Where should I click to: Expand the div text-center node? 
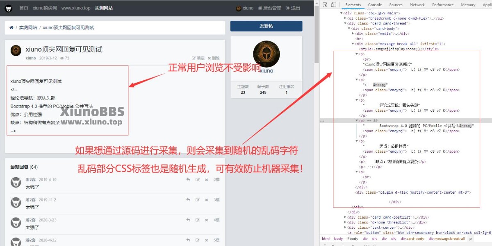click(x=345, y=228)
